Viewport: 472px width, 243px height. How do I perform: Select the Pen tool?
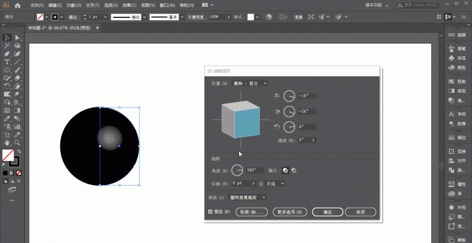click(x=7, y=53)
